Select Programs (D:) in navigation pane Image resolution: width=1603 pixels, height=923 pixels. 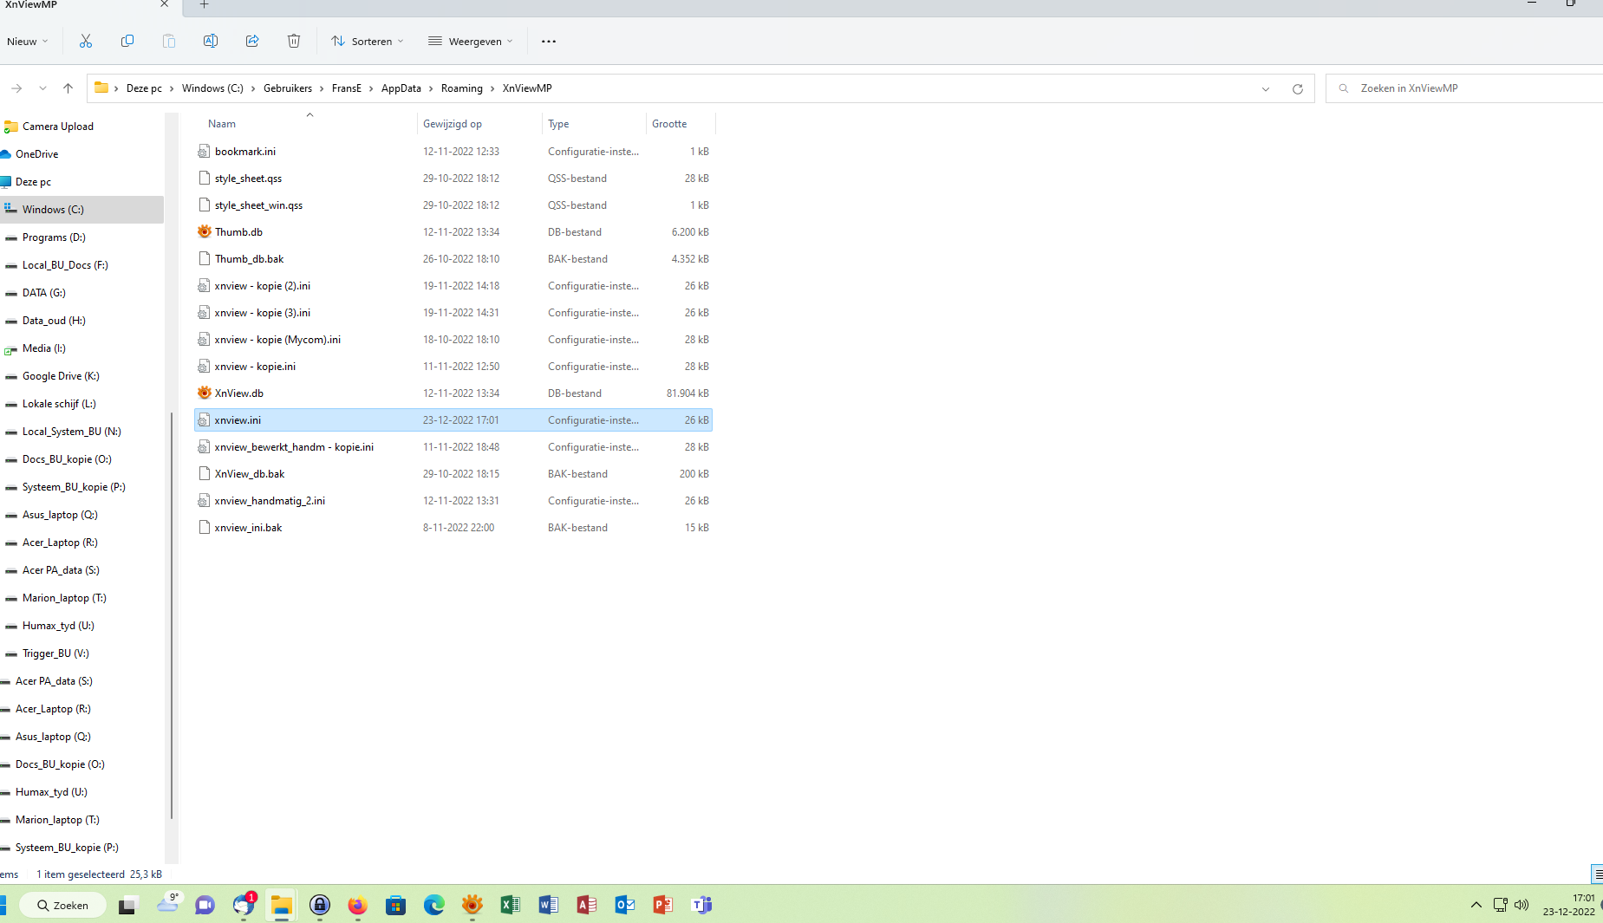click(54, 237)
